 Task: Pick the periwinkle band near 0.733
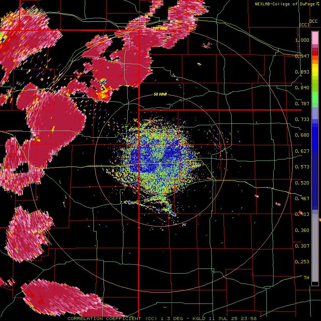(x=315, y=113)
